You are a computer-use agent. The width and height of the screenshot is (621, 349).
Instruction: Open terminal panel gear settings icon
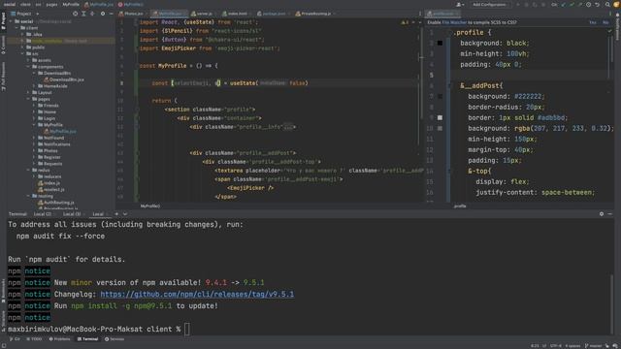[x=602, y=213]
